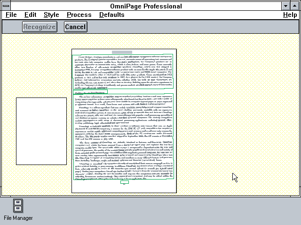Image resolution: width=301 pixels, height=225 pixels.
Task: Minimize the OmniPage Professional window
Action: pyautogui.click(x=285, y=6)
